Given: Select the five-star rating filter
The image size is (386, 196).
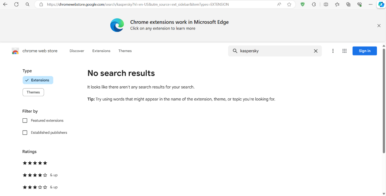Looking at the screenshot, I should tap(35, 163).
